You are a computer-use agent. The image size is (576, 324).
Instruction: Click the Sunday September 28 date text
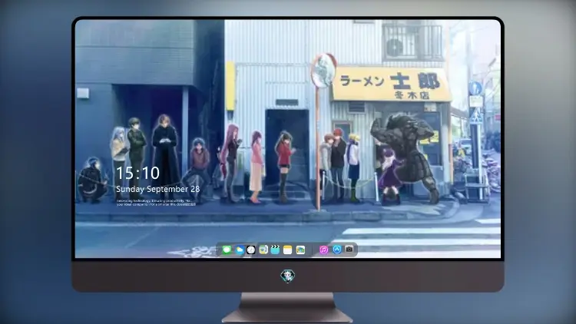(157, 189)
